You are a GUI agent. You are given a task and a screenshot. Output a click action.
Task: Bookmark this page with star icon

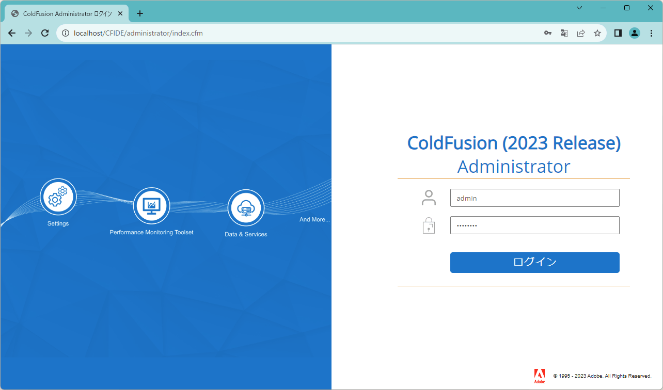597,33
